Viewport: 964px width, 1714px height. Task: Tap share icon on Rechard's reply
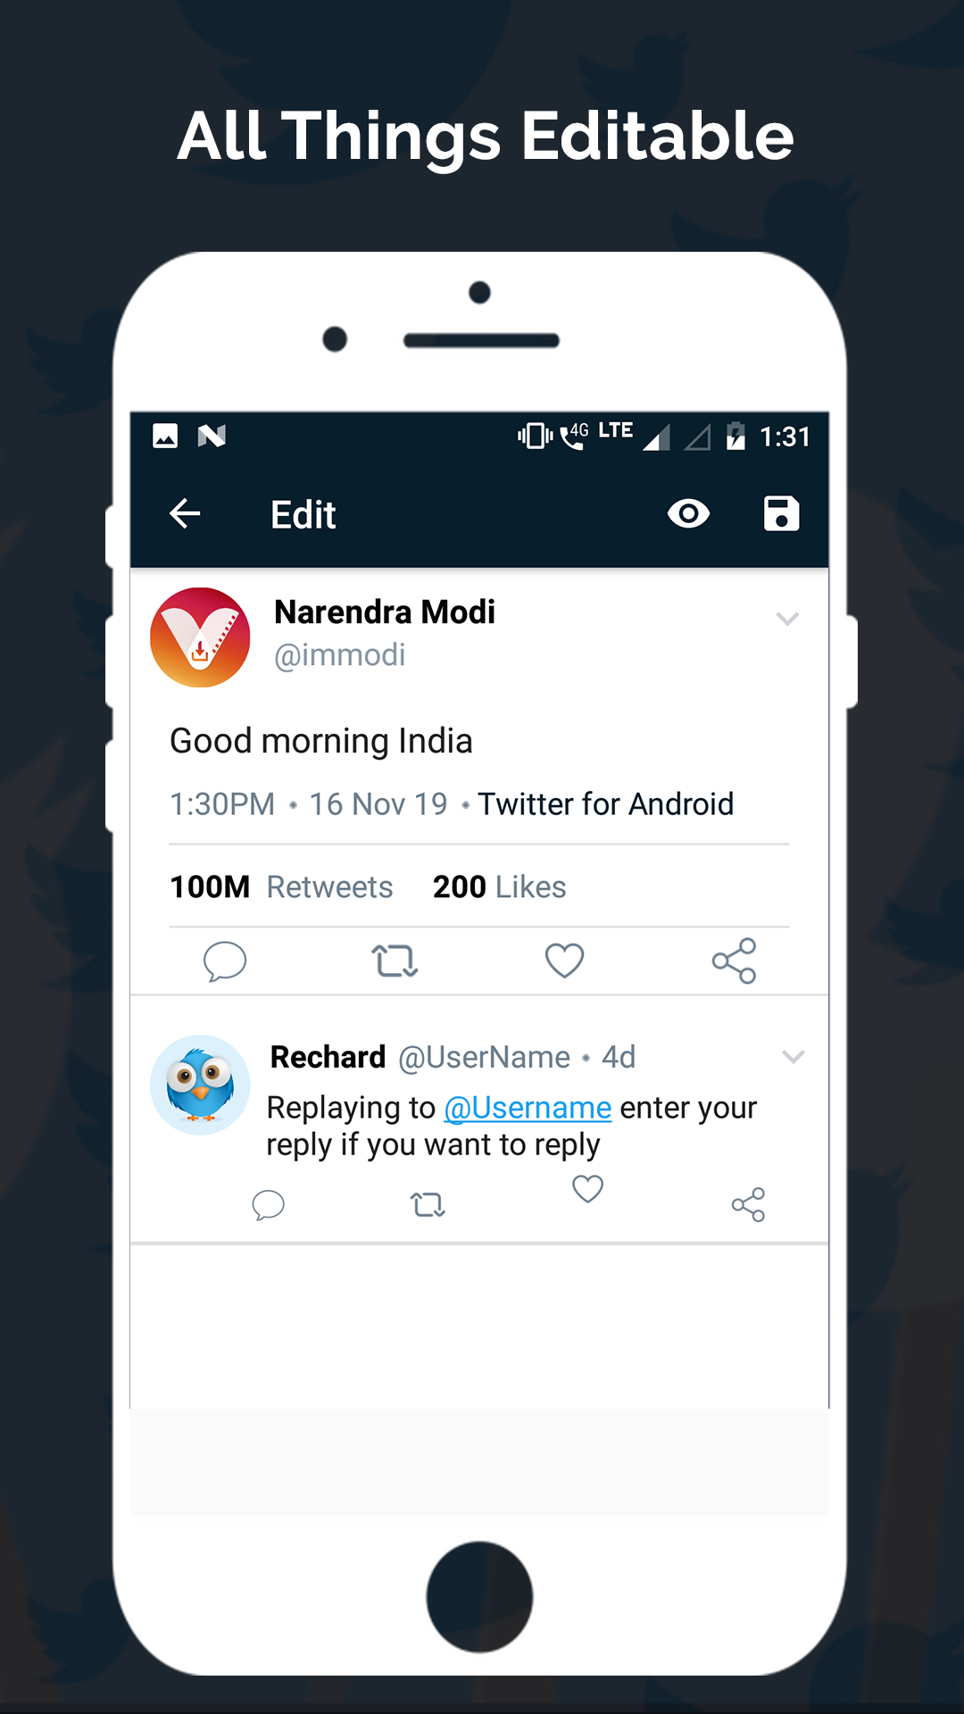click(x=748, y=1204)
